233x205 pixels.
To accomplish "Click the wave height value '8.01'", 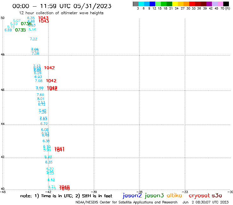I will [x=41, y=99].
